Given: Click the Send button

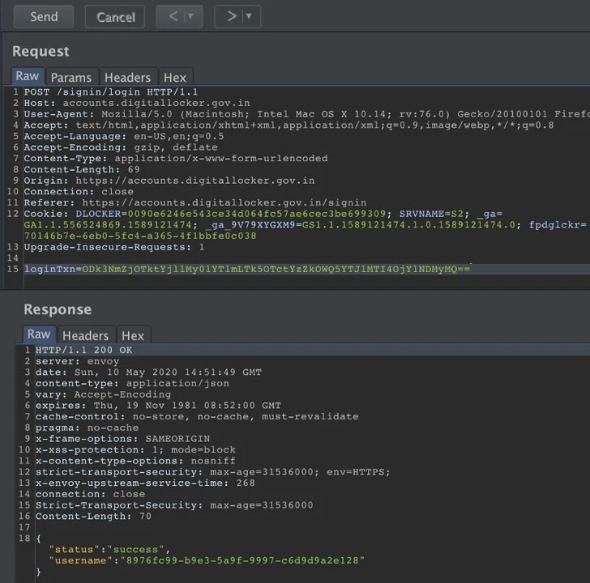Looking at the screenshot, I should click(x=44, y=17).
